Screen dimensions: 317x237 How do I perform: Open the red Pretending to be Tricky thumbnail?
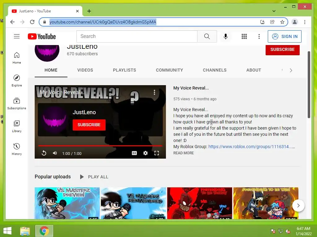tap(200, 203)
